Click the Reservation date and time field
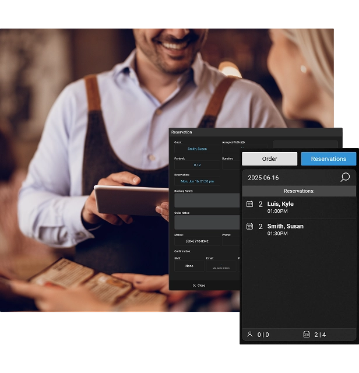 (197, 181)
